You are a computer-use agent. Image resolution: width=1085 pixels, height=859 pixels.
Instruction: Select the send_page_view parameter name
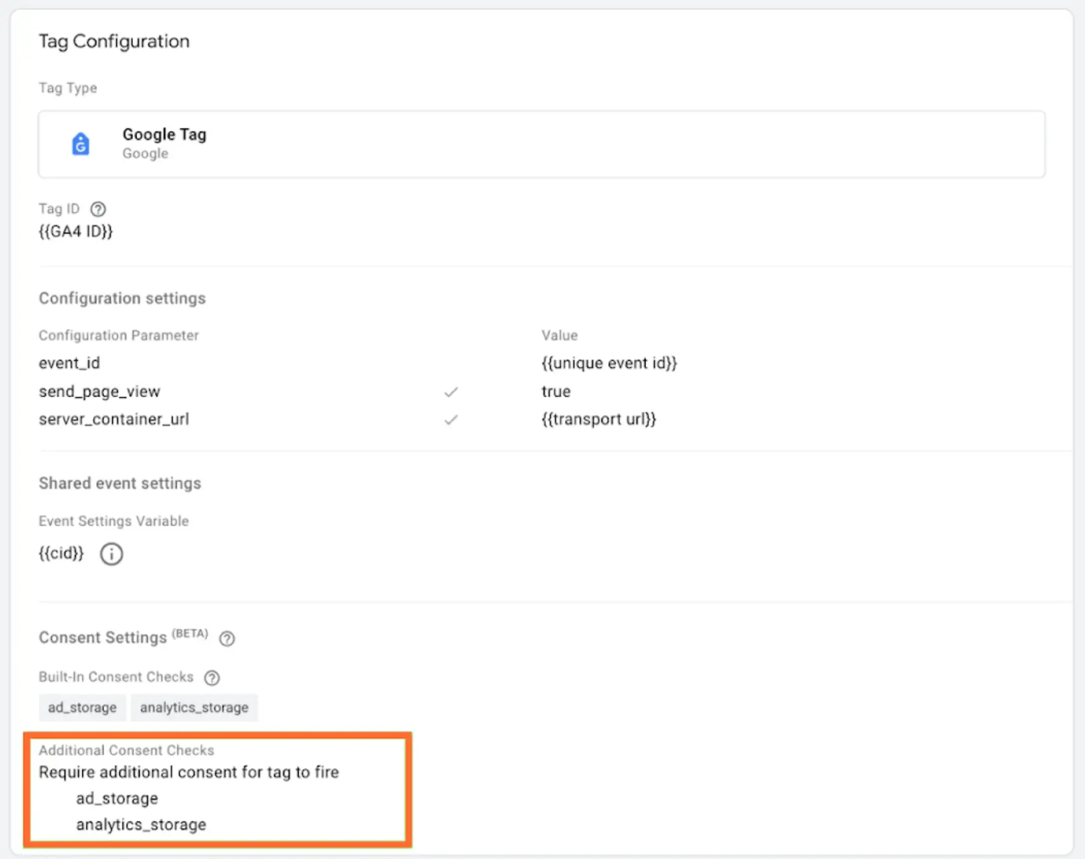coord(99,392)
